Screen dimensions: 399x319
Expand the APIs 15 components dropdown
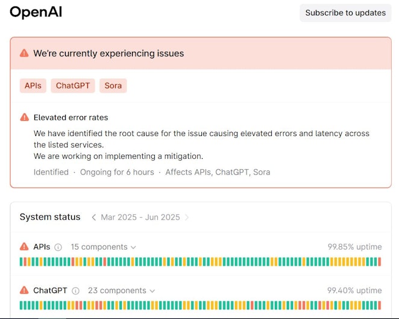(103, 247)
